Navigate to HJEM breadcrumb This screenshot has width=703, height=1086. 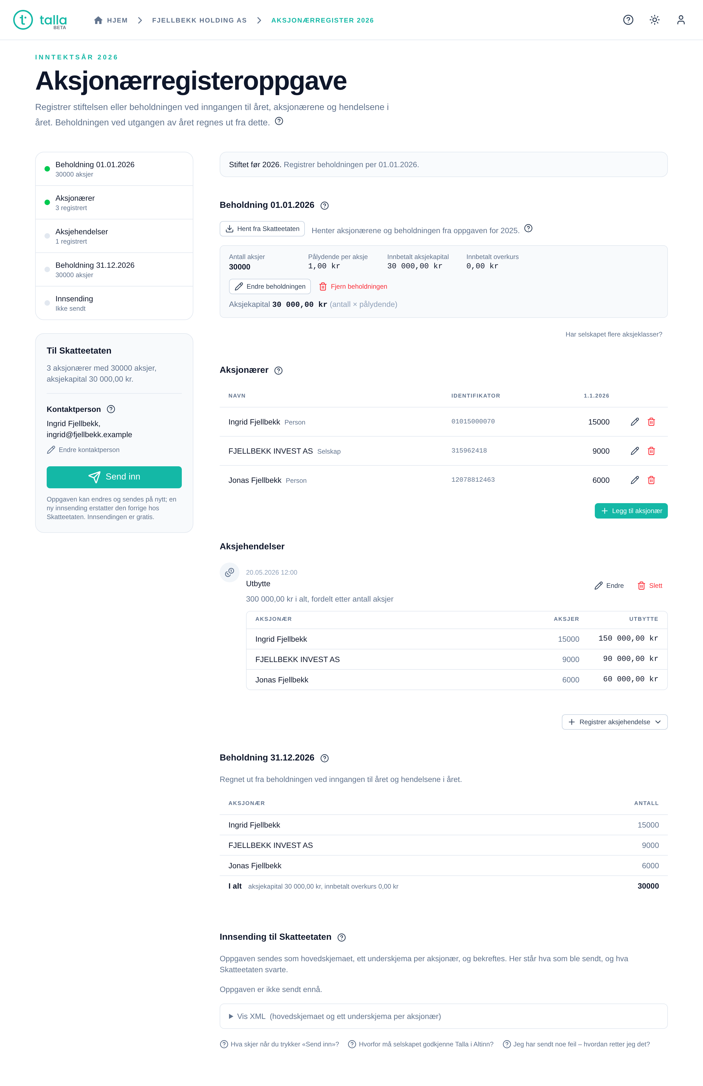pos(111,20)
